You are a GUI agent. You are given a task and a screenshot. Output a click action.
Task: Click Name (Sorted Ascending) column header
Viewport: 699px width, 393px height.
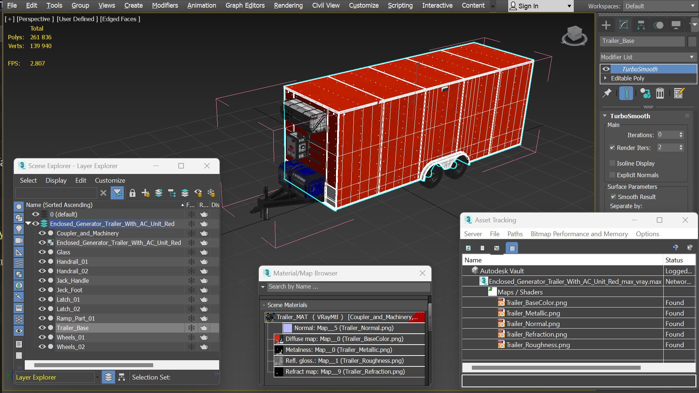[x=104, y=205]
